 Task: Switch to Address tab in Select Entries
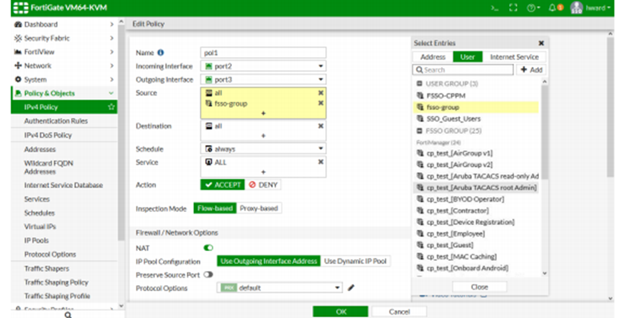pyautogui.click(x=433, y=57)
